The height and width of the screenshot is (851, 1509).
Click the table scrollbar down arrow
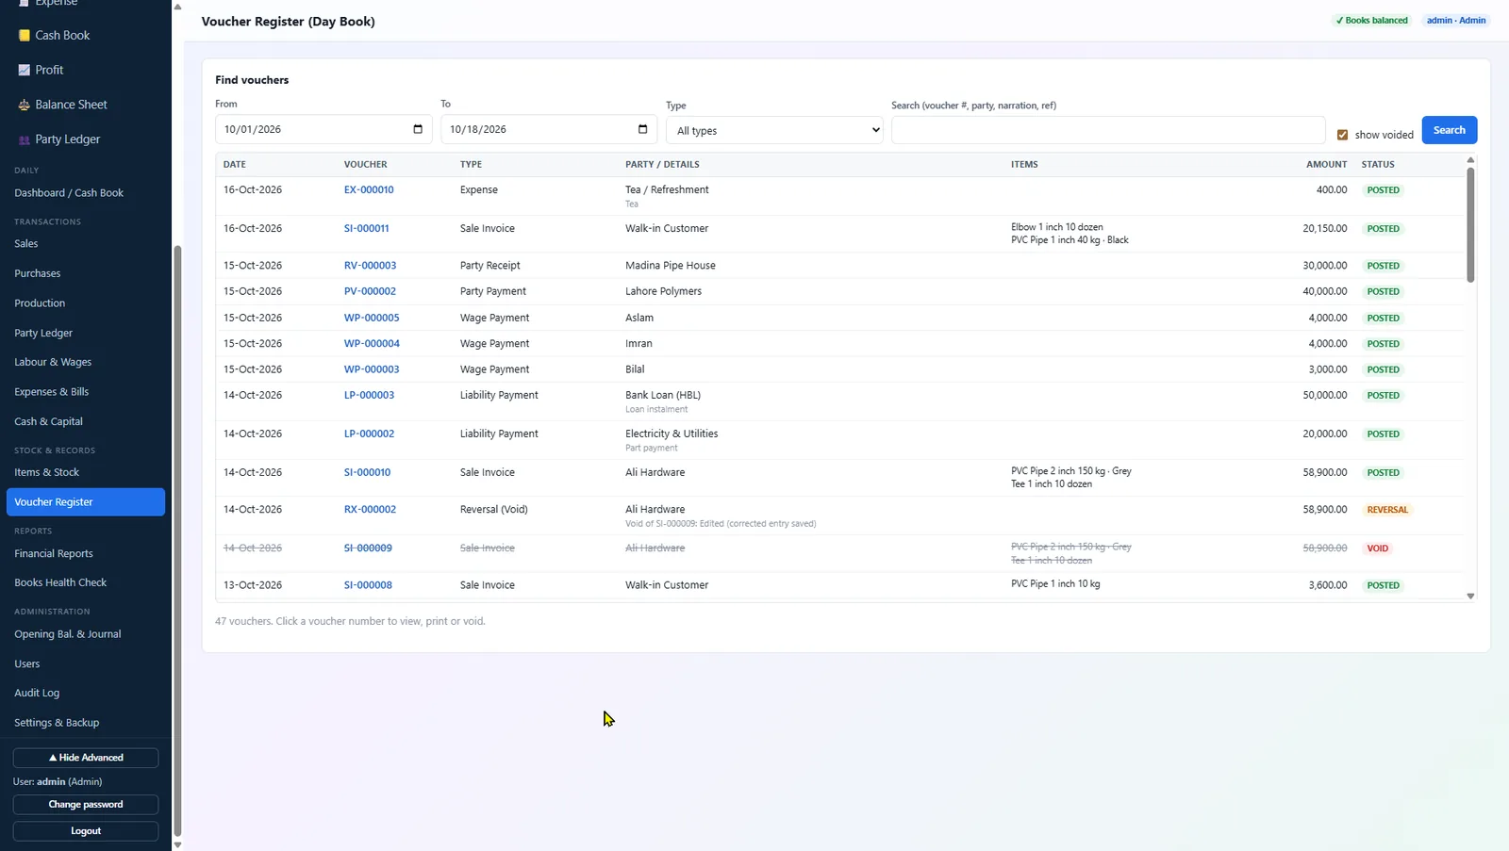(1470, 596)
